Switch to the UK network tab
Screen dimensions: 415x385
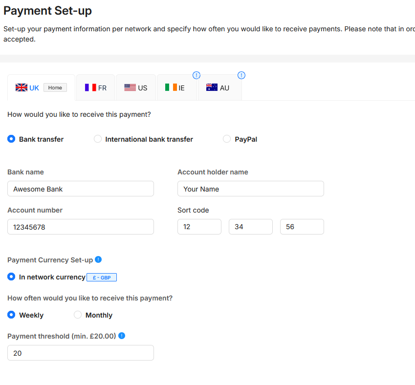click(x=34, y=88)
